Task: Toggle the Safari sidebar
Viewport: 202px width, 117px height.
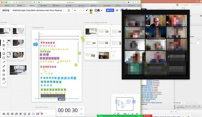Action: 17,2
